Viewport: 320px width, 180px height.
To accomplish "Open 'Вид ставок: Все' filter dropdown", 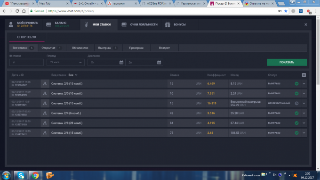I will coord(73,75).
